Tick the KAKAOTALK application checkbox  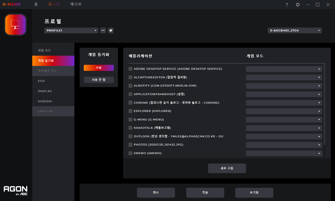[131, 128]
